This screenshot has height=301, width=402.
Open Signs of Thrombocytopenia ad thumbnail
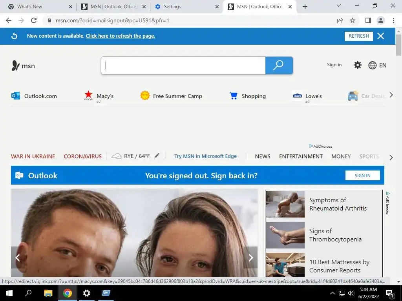coord(285,235)
